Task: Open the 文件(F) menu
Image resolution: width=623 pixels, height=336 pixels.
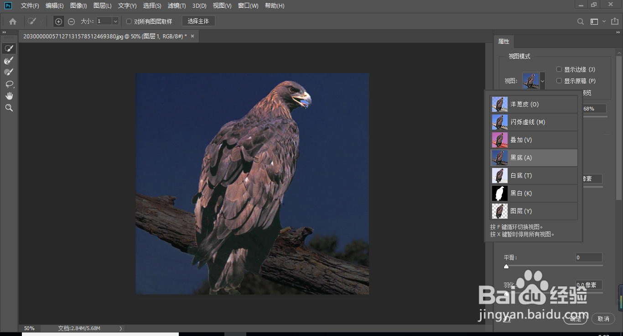Action: tap(30, 6)
